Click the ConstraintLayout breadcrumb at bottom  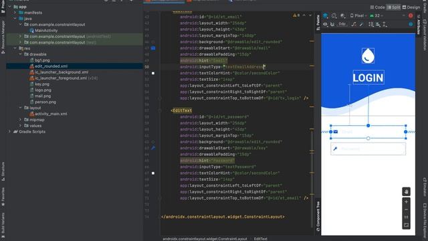click(205, 239)
